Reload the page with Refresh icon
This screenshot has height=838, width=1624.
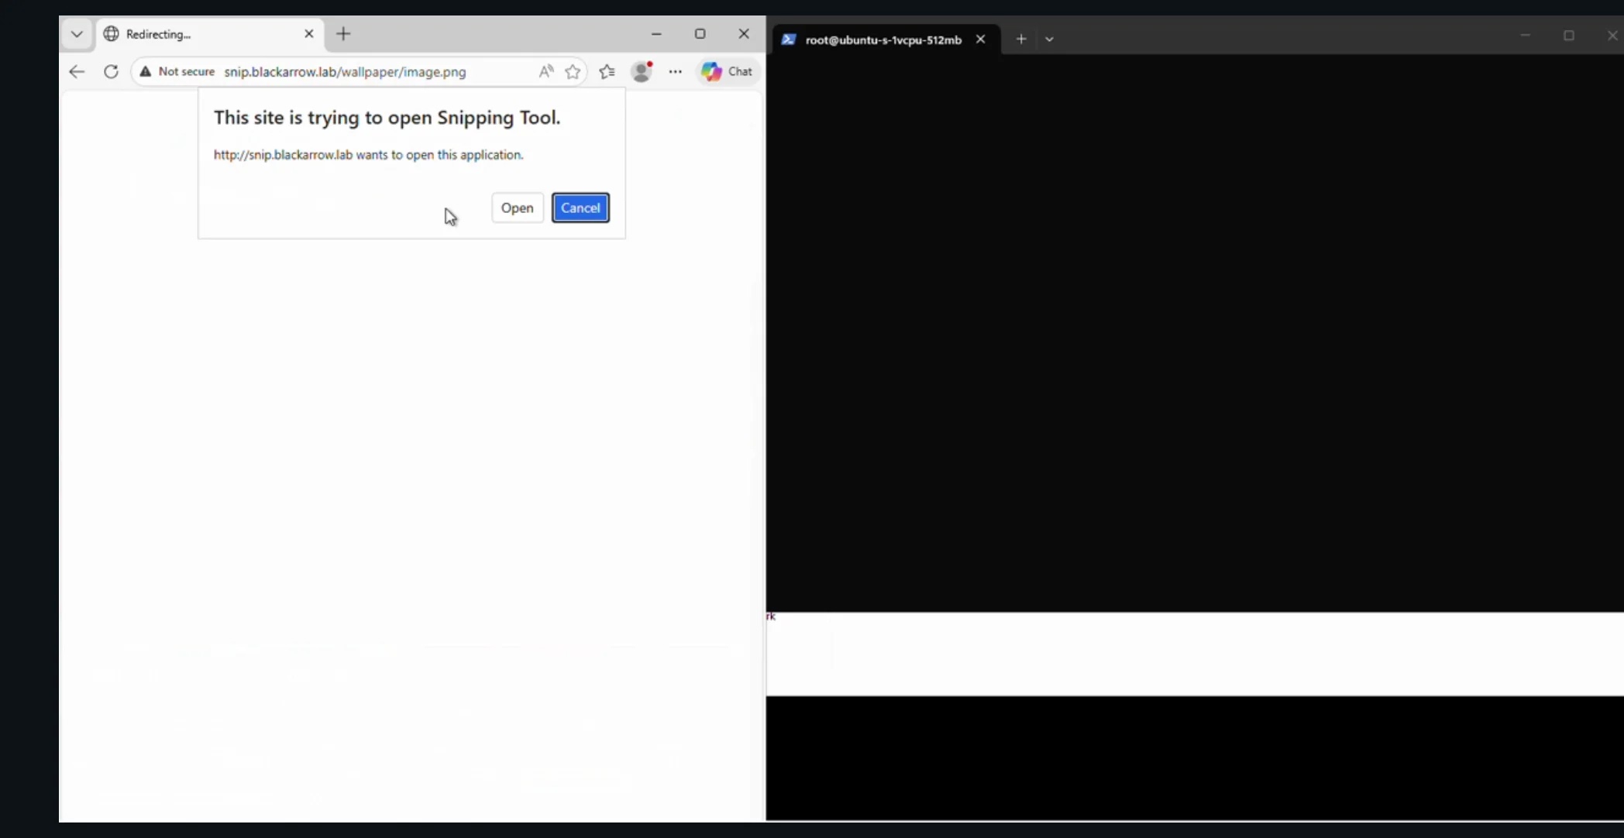coord(111,72)
